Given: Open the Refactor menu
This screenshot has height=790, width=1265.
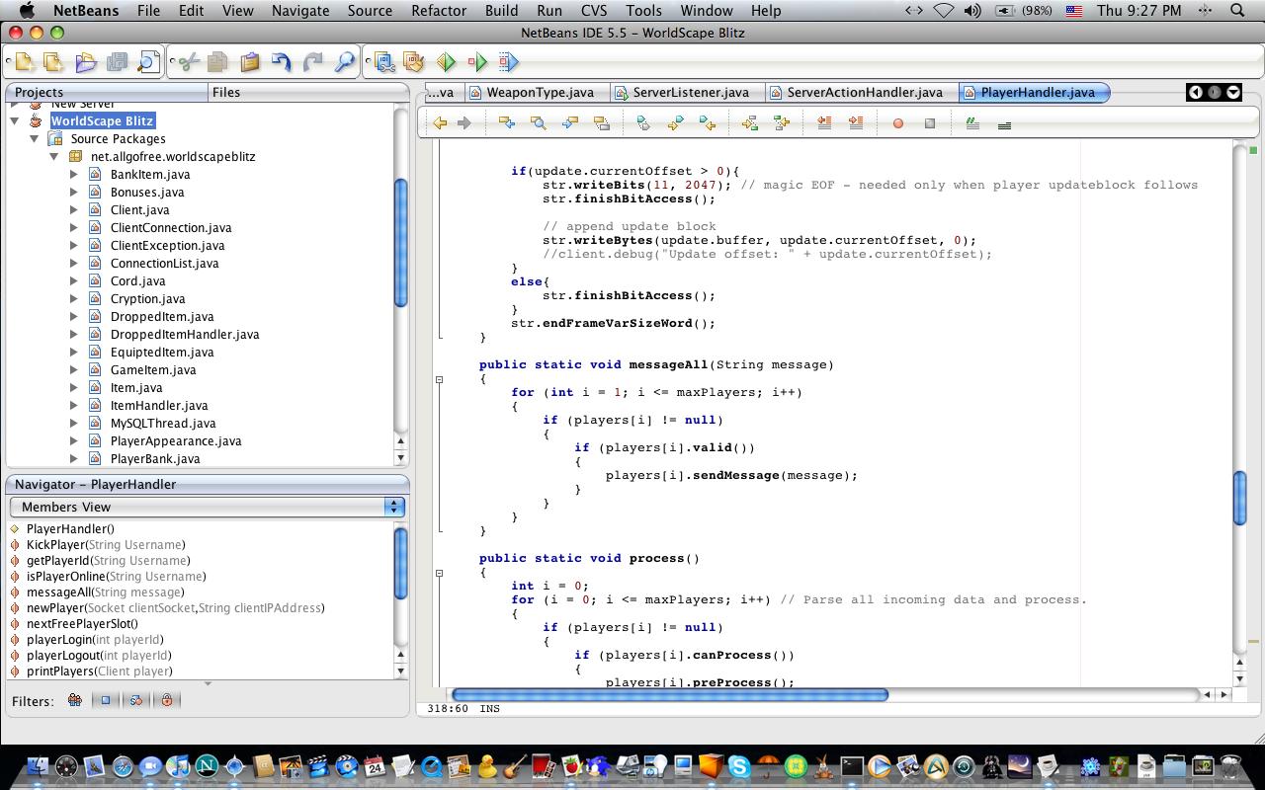Looking at the screenshot, I should coord(439,10).
